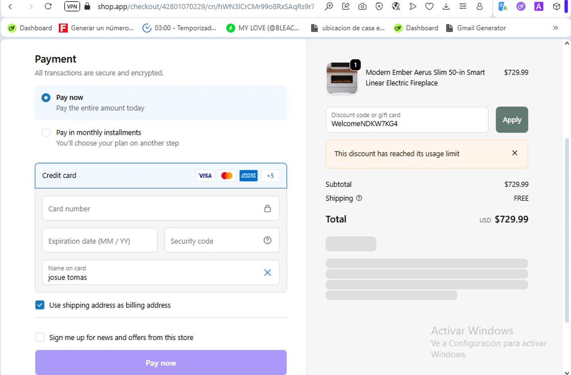Screen dimensions: 571x375
Task: Open the VPN badge in address bar
Action: (x=72, y=6)
